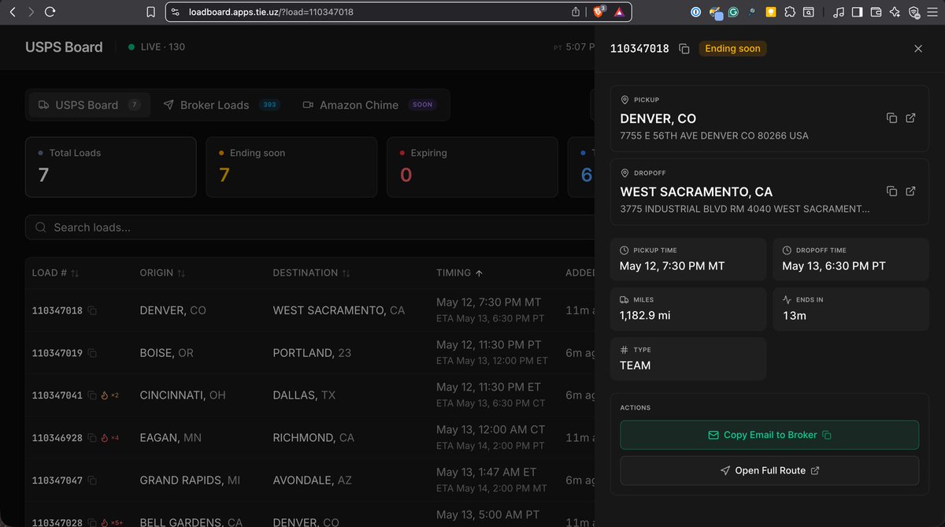Select EAGAN, MN origin cell
Viewport: 945px width, 527px height.
click(x=170, y=438)
